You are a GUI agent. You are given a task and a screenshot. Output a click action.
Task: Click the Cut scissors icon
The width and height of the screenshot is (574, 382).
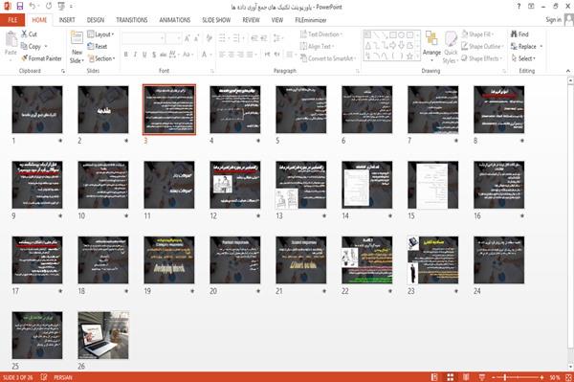pos(24,34)
